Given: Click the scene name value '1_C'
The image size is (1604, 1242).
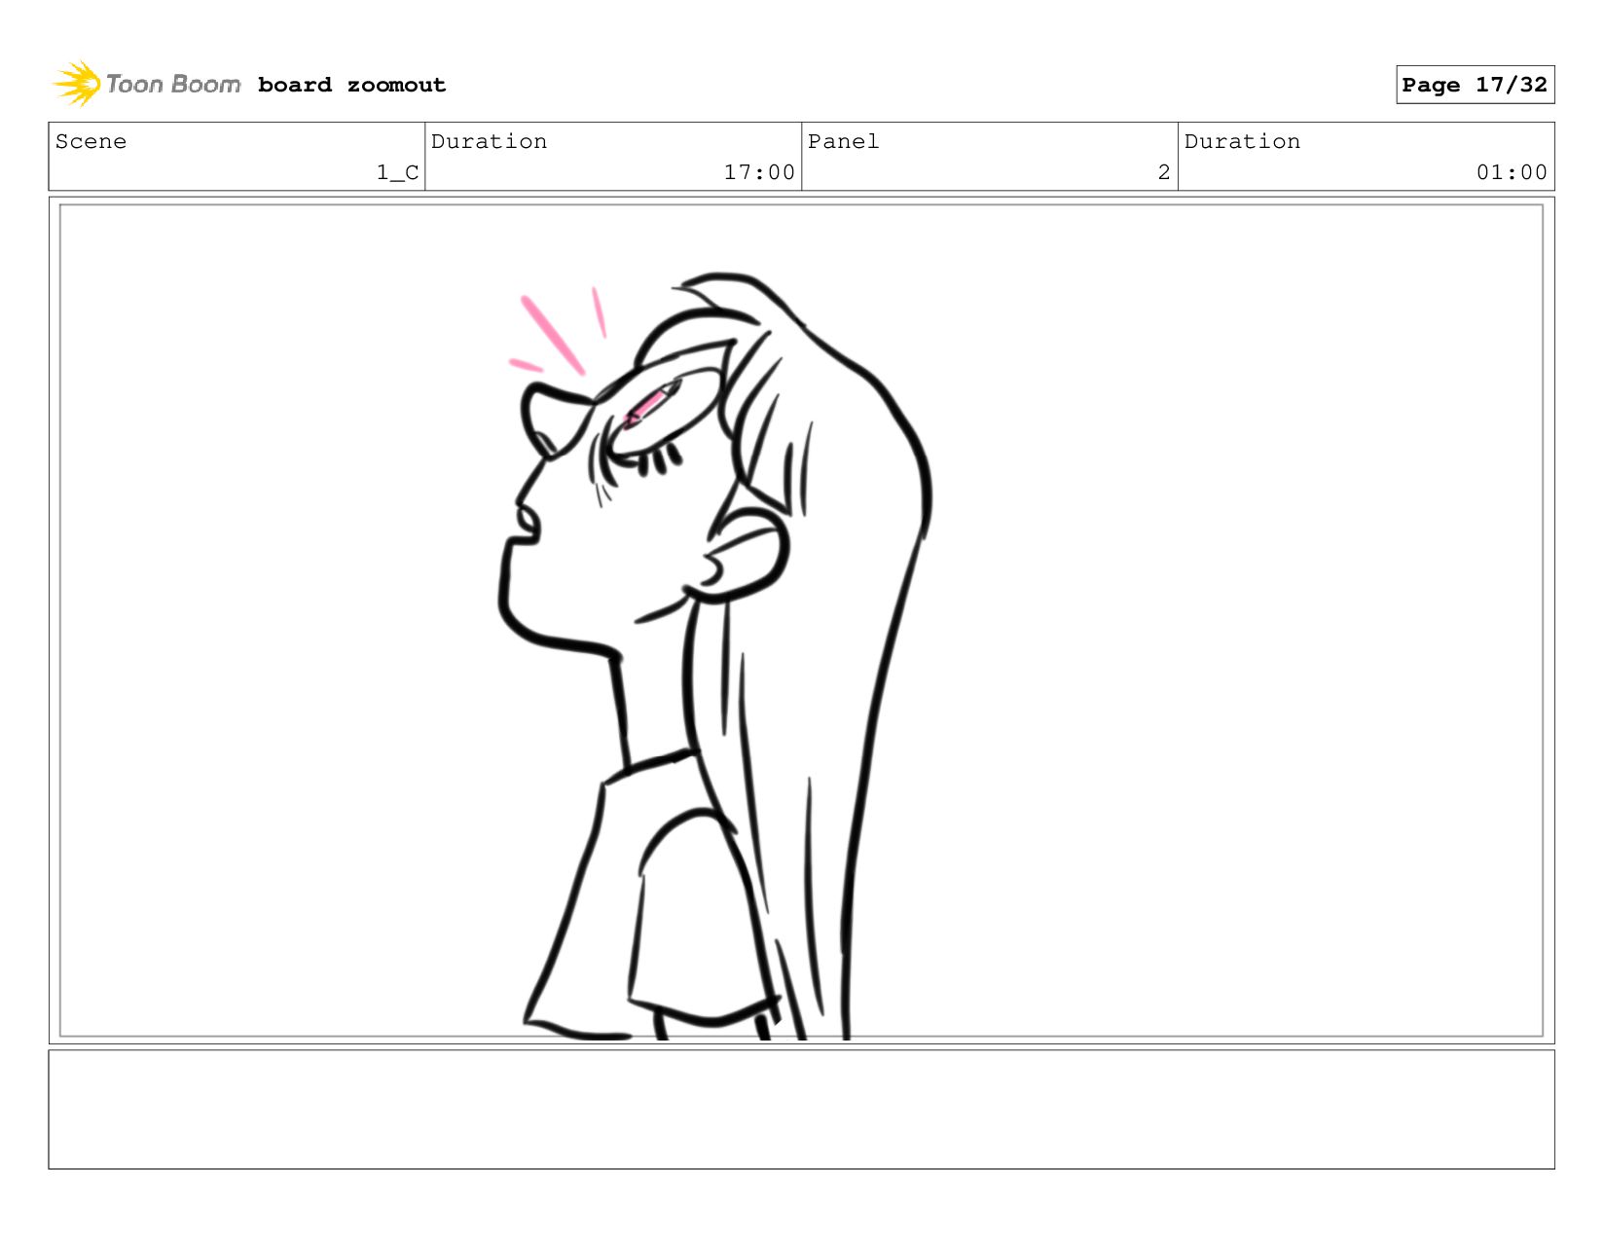Looking at the screenshot, I should (398, 172).
